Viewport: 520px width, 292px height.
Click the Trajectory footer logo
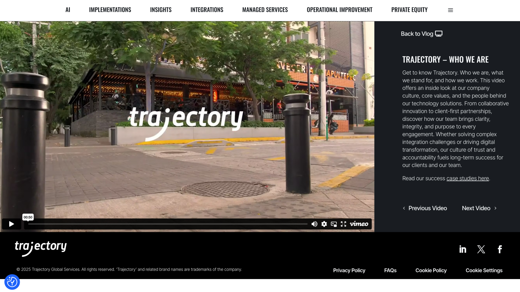[41, 248]
